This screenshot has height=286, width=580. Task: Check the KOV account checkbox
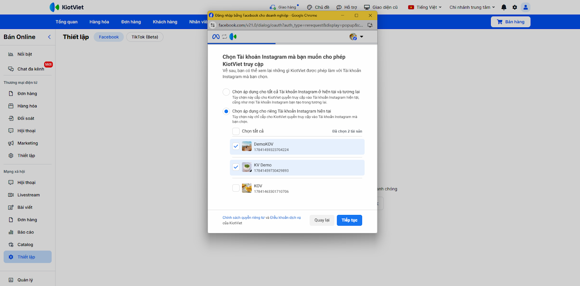tap(236, 188)
